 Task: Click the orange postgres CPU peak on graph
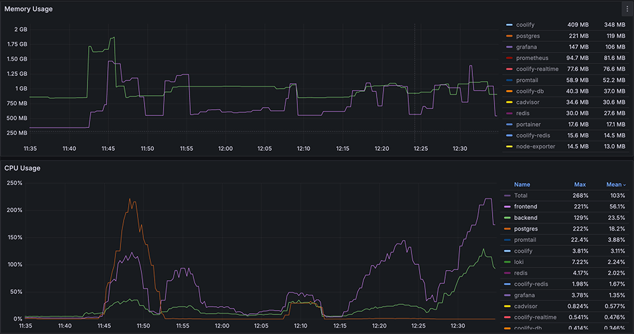pos(130,200)
